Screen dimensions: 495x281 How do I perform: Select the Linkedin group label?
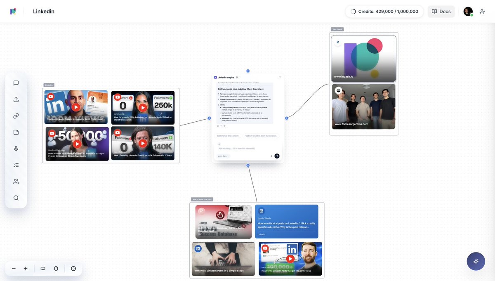pyautogui.click(x=49, y=85)
